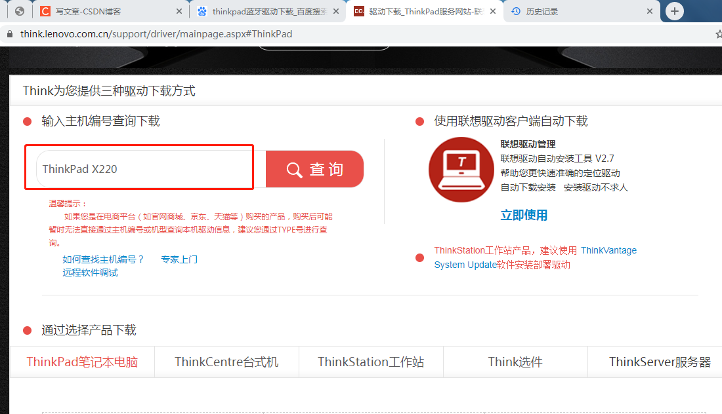
Task: Click the 使用联想驱动客户端自动下载 heading
Action: coord(511,121)
